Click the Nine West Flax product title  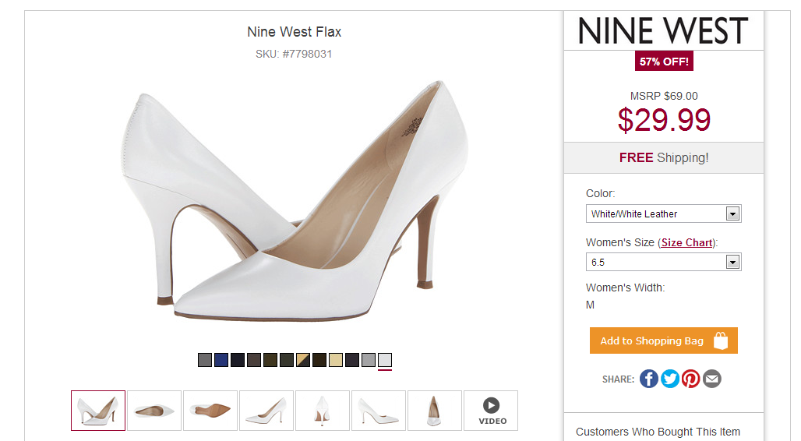[295, 32]
